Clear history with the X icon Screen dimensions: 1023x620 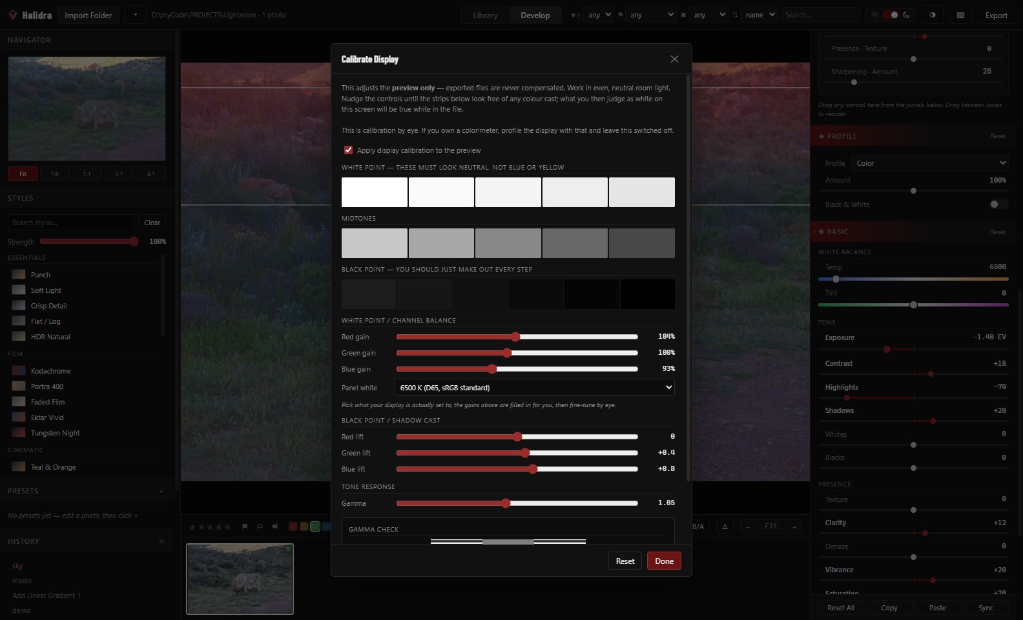pyautogui.click(x=161, y=541)
